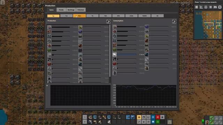Select the quickbar item with count 63
The width and height of the screenshot is (223, 125).
pos(100,117)
